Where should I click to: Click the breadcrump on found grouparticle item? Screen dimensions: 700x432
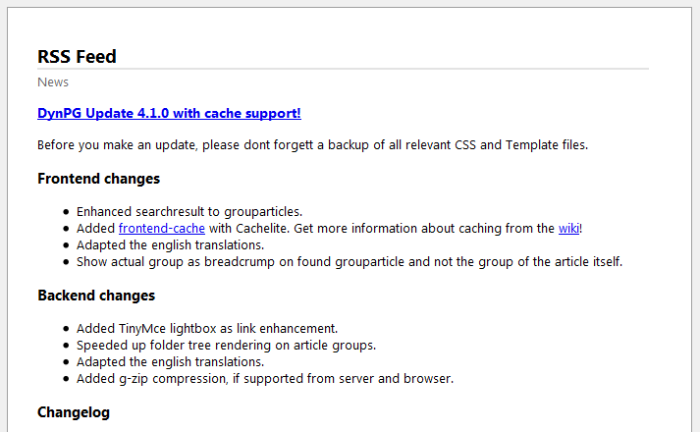349,262
